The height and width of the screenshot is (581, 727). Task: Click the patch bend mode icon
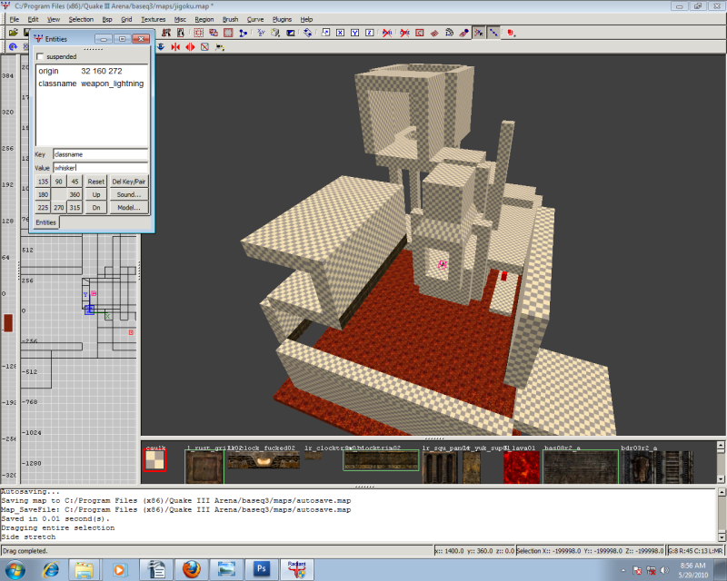point(449,33)
